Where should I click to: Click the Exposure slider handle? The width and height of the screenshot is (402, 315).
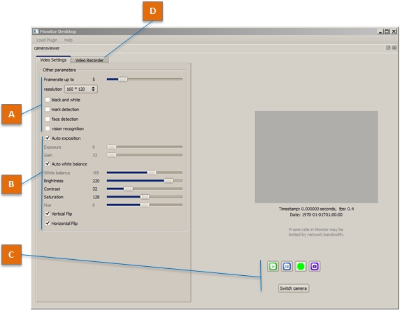point(112,147)
